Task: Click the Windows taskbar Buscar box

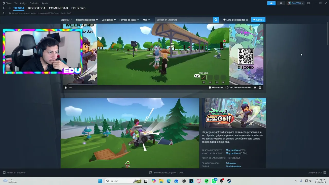Action: click(124, 181)
